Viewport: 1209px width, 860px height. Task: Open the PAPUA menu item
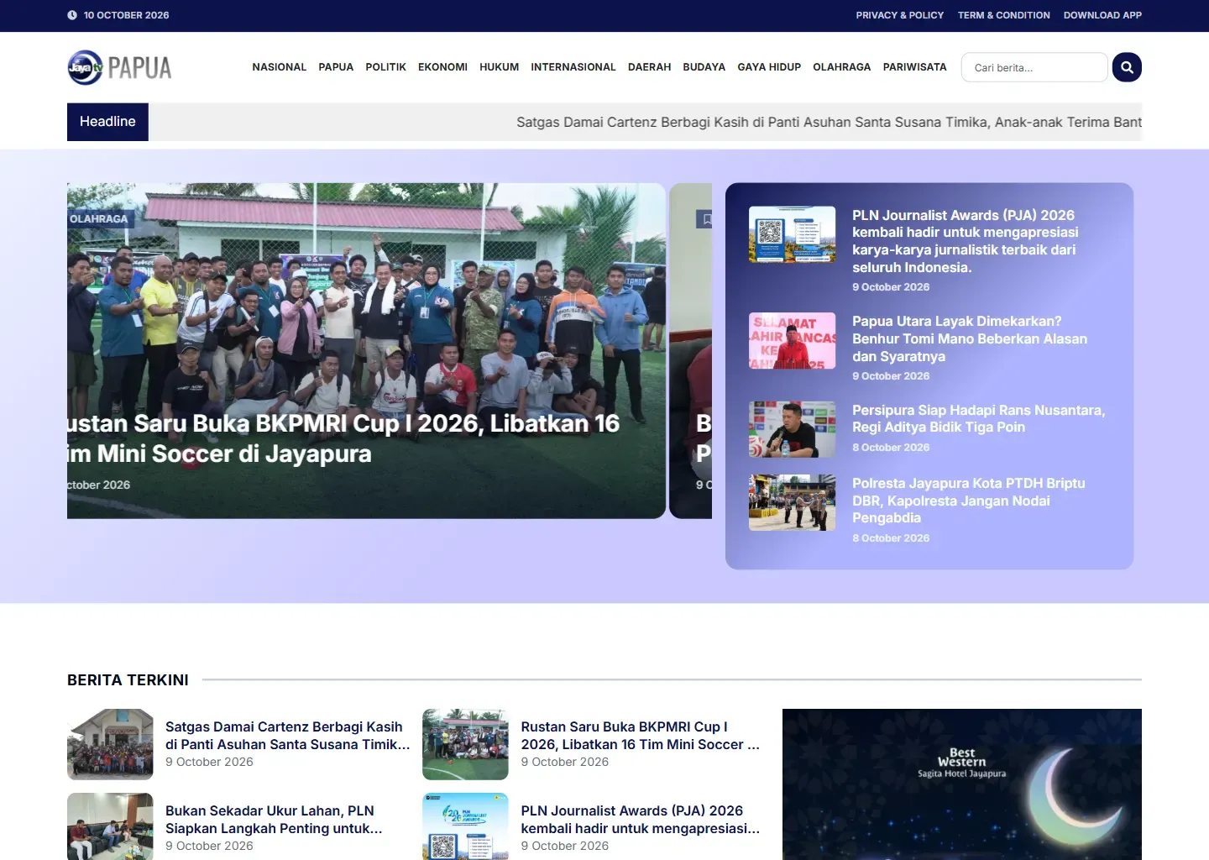[x=336, y=67]
